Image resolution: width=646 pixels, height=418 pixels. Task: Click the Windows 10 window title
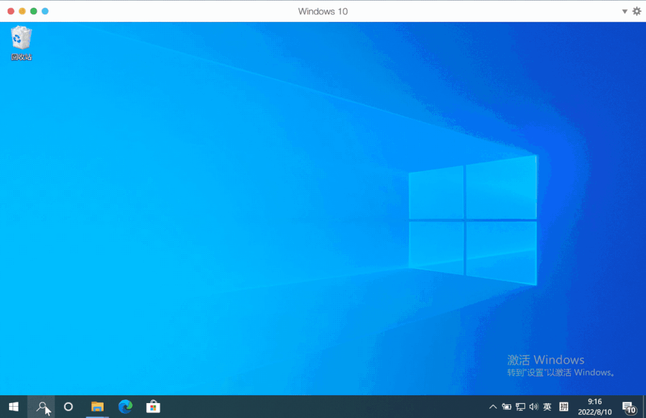323,11
